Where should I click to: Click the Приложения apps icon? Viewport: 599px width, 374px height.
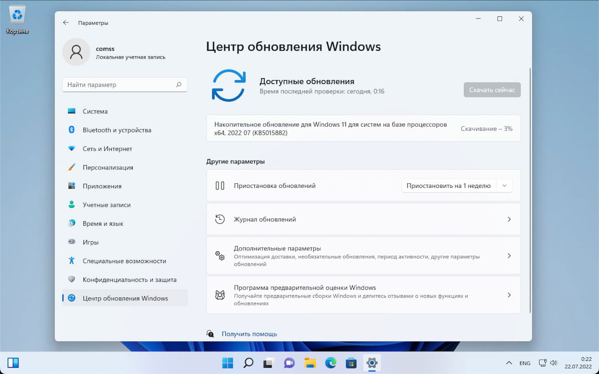(x=71, y=186)
